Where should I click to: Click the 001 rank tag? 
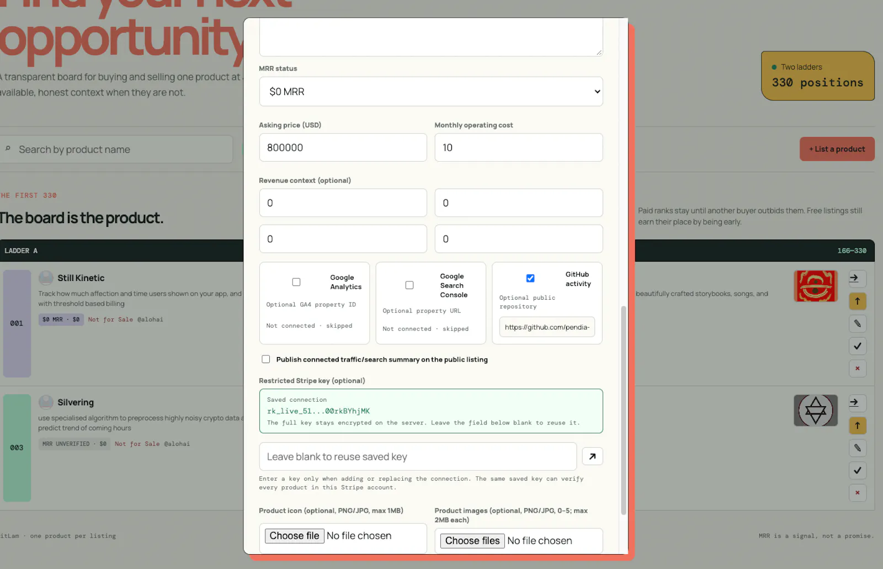point(17,323)
